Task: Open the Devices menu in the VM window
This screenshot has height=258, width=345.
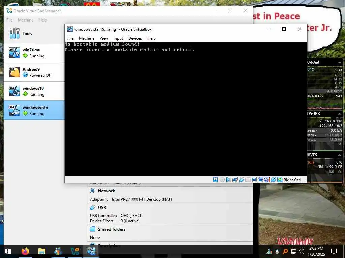Action: pos(135,38)
